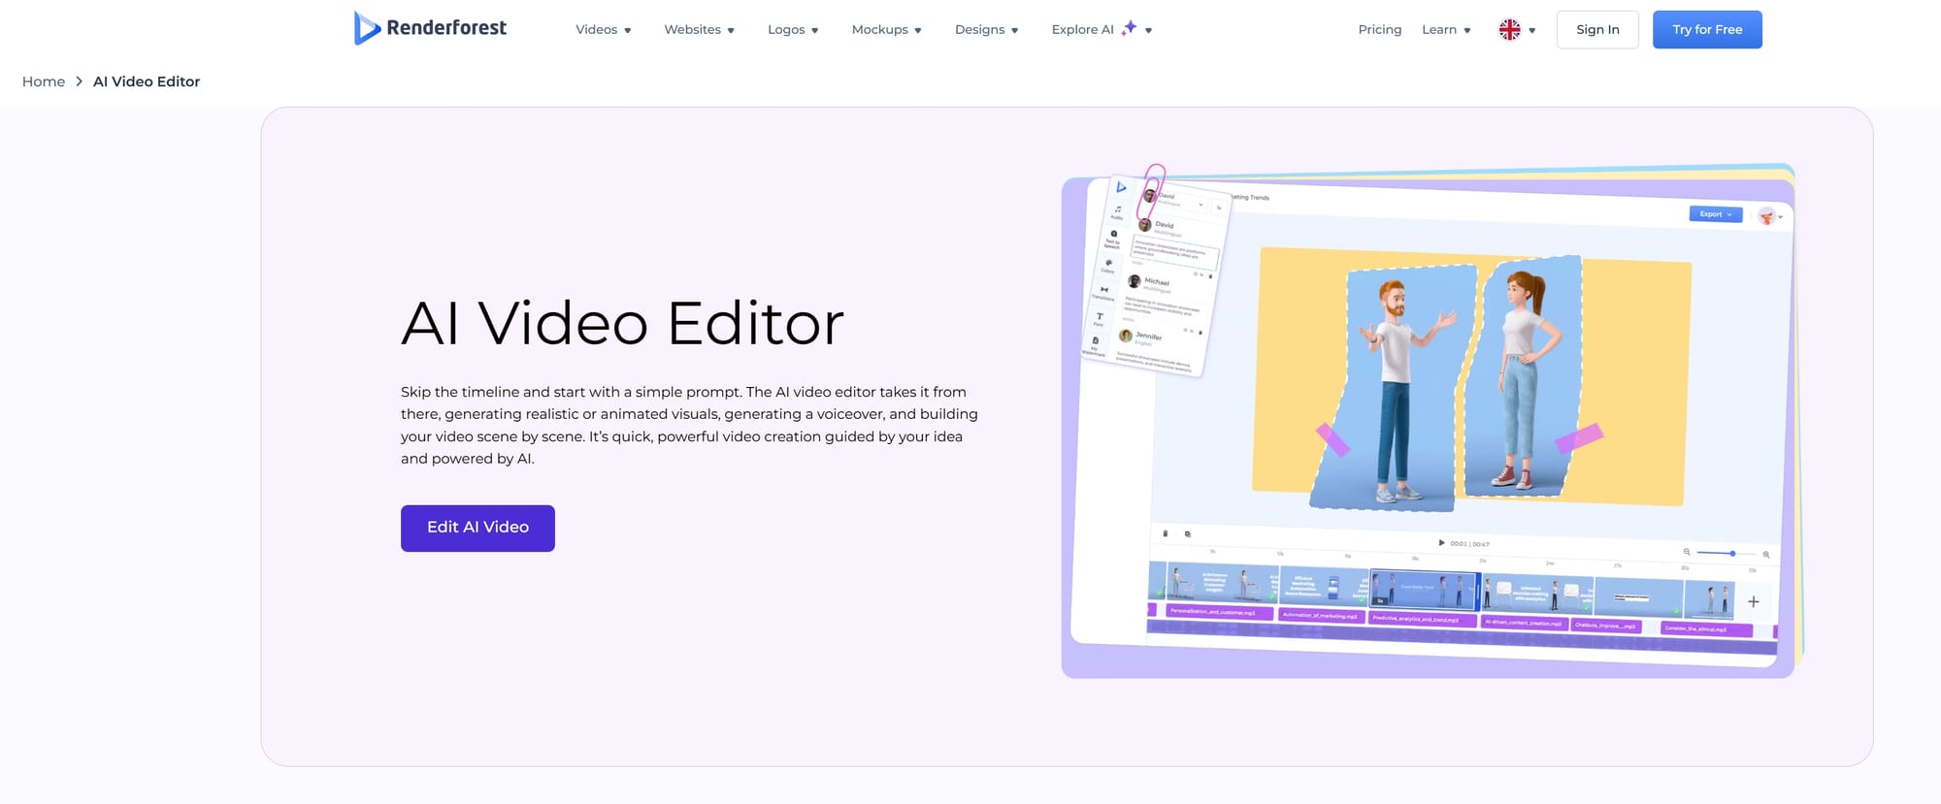Open the Designs dropdown menu

click(x=986, y=30)
